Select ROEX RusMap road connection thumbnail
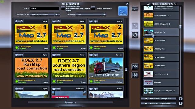Viewport: 195px width, 109px height. tap(31, 68)
